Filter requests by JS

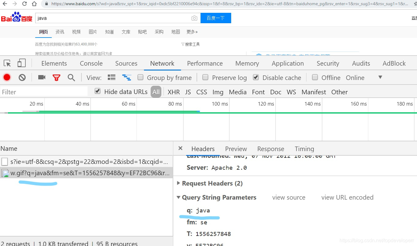pyautogui.click(x=188, y=92)
